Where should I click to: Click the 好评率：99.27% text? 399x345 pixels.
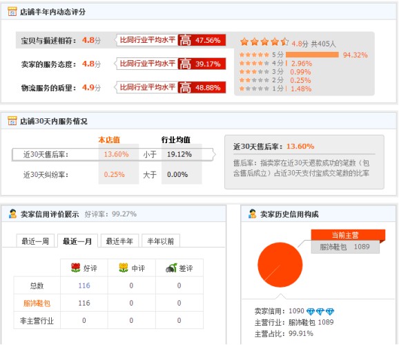pos(110,214)
